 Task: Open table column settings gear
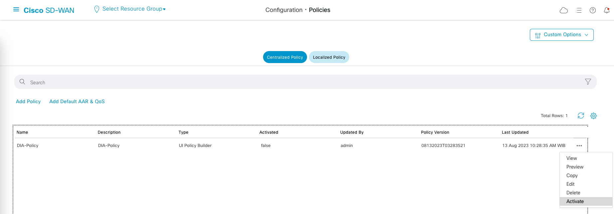pos(593,116)
